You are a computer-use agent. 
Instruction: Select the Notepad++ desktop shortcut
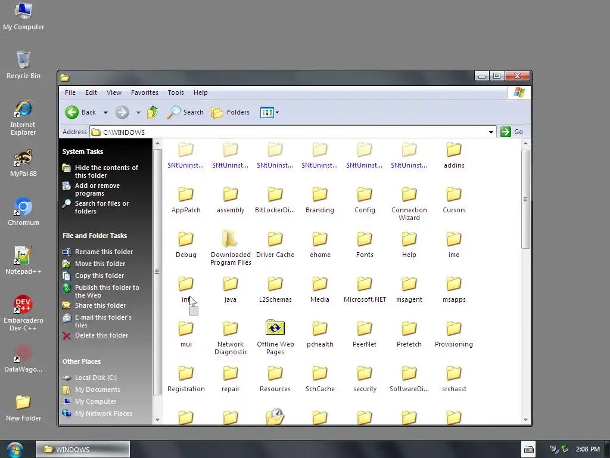23,260
